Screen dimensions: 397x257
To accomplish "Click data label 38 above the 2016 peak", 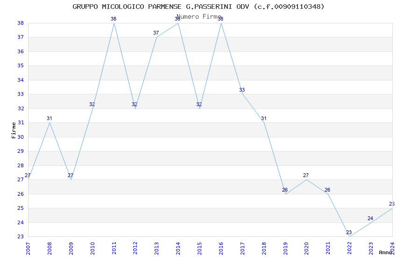I will pos(220,19).
